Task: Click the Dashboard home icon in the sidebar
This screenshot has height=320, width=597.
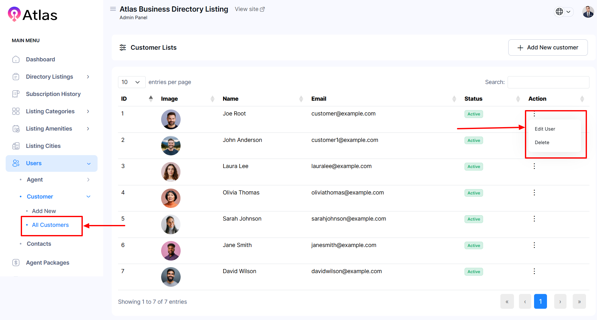Action: pyautogui.click(x=16, y=59)
